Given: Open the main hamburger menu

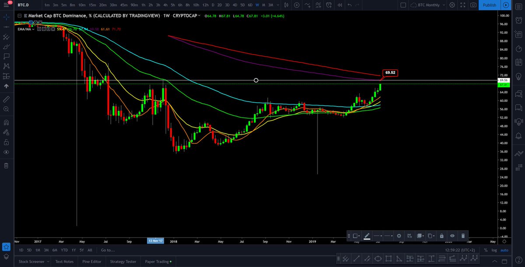Looking at the screenshot, I should click(x=6, y=5).
